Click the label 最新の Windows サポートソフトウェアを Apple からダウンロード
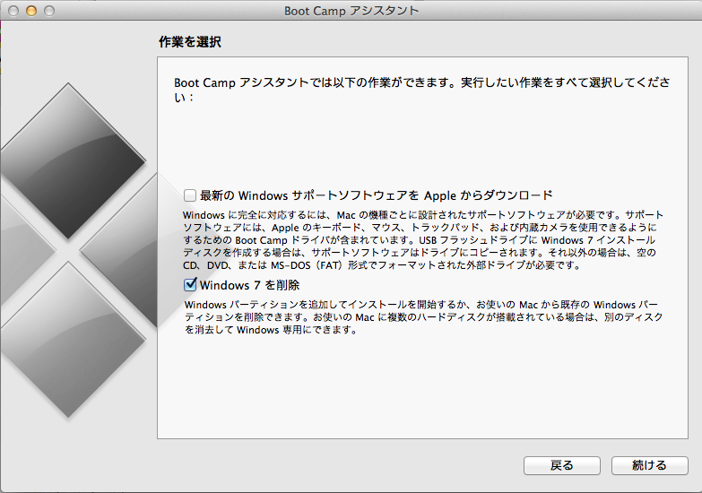Viewport: 702px width, 493px height. tap(376, 195)
